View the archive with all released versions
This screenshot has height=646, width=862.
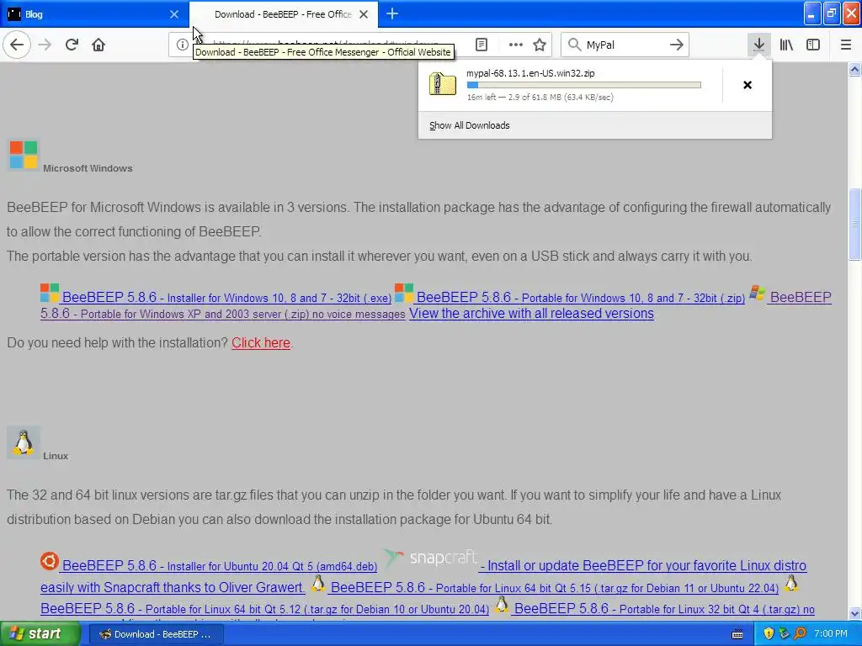pos(531,313)
